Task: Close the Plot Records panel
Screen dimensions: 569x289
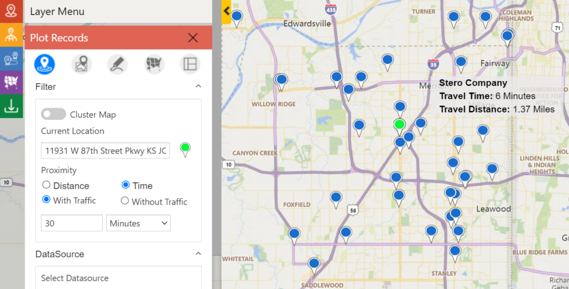Action: pos(193,38)
